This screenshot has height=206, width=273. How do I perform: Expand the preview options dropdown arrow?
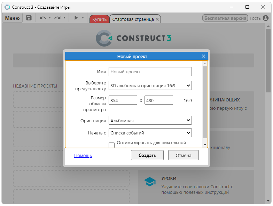tap(83, 17)
